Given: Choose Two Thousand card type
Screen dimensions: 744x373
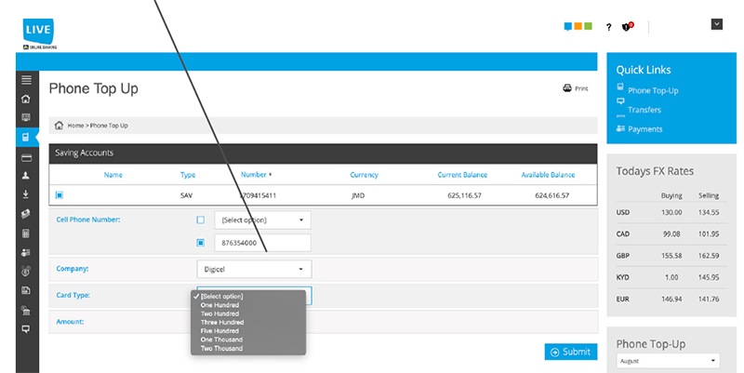Looking at the screenshot, I should tap(221, 348).
